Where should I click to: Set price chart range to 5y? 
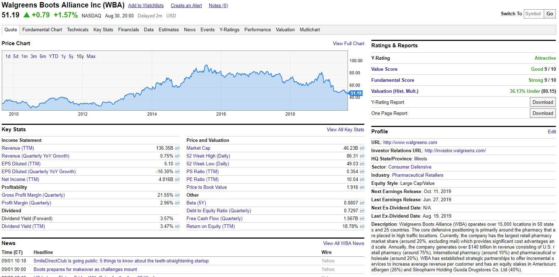click(71, 57)
